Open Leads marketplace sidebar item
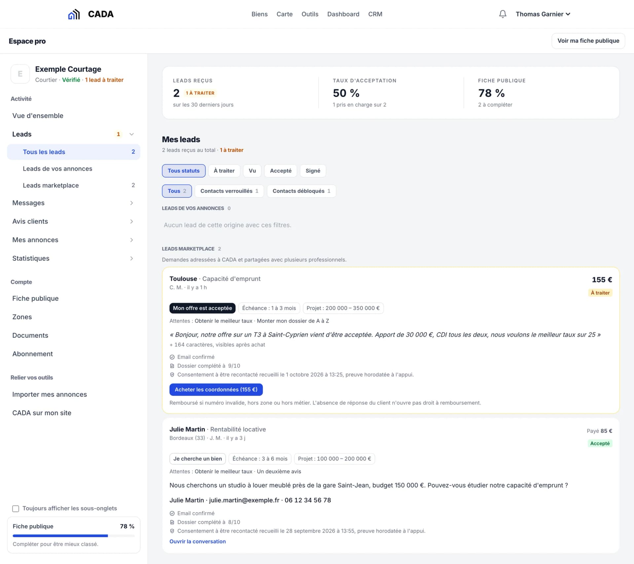This screenshot has height=564, width=634. pos(73,185)
